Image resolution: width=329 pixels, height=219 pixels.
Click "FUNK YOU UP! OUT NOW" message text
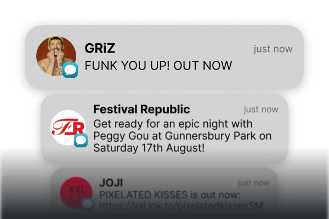click(x=158, y=65)
